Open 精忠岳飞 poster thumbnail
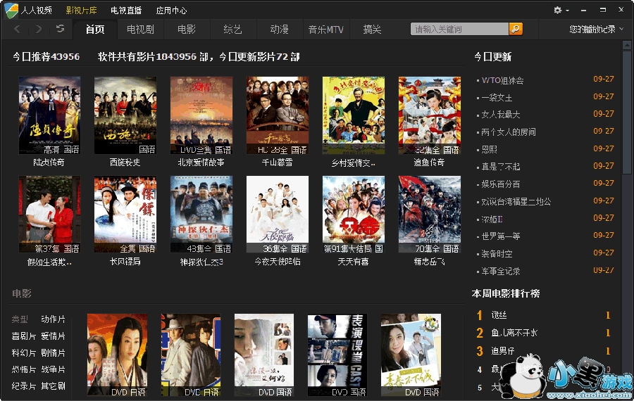The width and height of the screenshot is (634, 401). click(430, 214)
